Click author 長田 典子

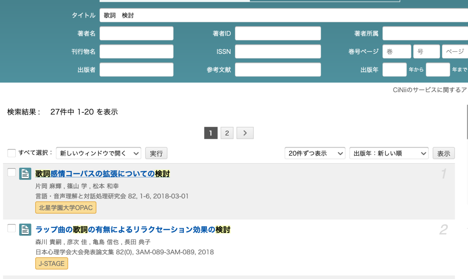(137, 242)
